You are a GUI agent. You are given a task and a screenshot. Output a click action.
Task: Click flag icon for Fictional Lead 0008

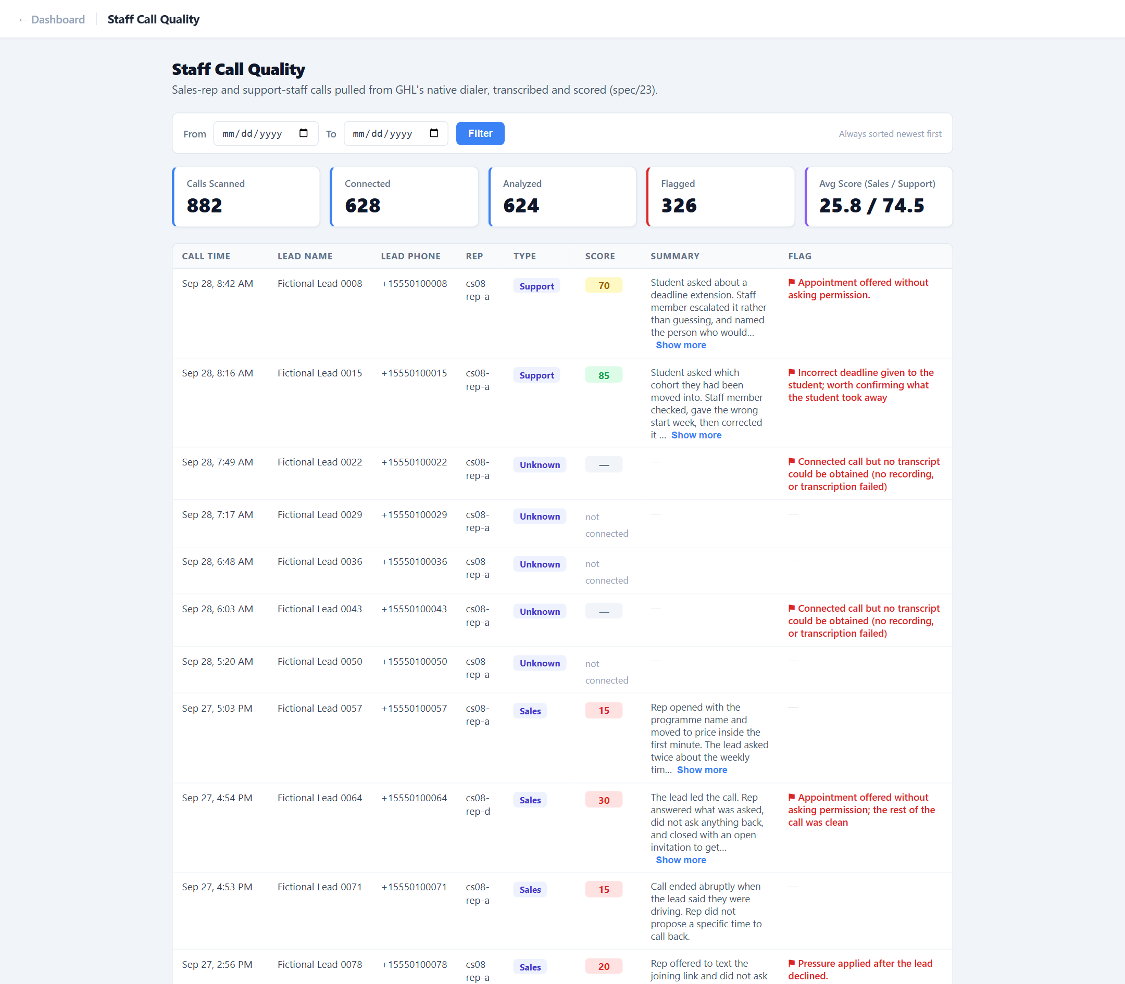792,282
